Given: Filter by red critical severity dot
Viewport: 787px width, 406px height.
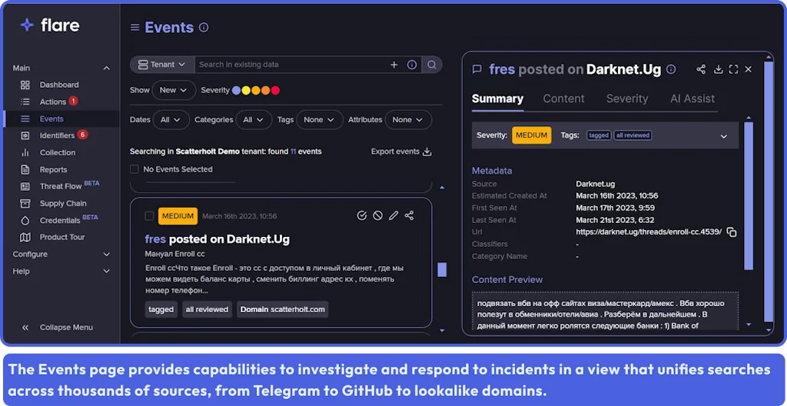Looking at the screenshot, I should point(275,91).
